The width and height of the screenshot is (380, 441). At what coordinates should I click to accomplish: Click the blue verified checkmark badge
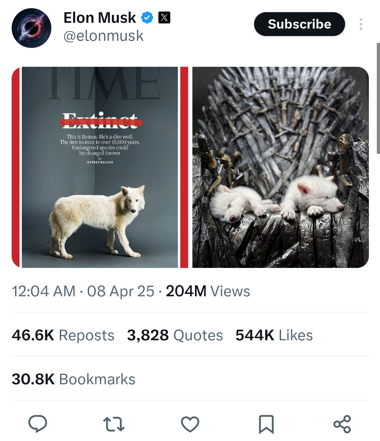pyautogui.click(x=147, y=18)
